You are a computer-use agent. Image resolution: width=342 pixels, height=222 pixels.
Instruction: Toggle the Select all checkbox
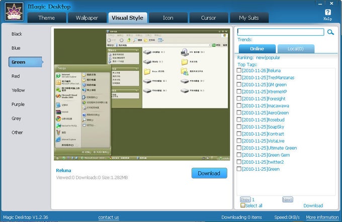click(x=242, y=205)
